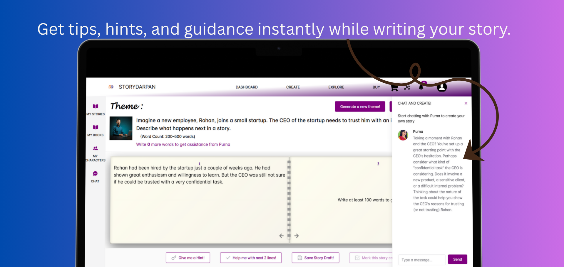Screen dimensions: 564x267
Task: Click the Type a message input field
Action: 421,260
